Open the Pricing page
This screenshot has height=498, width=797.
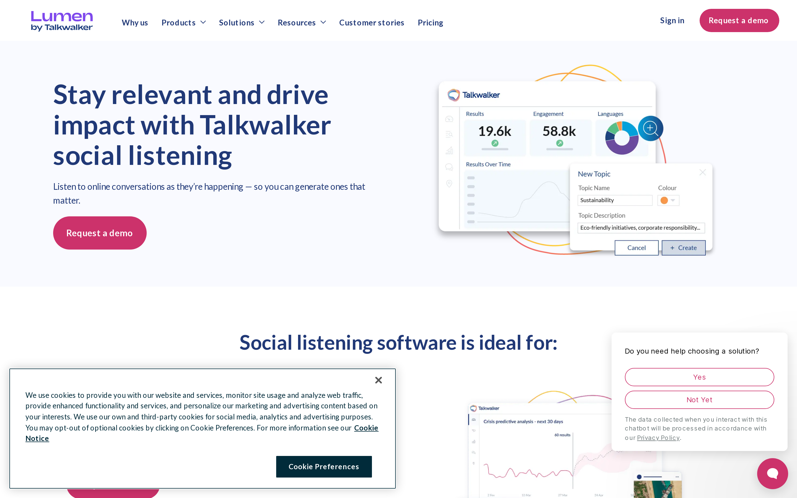pyautogui.click(x=430, y=22)
